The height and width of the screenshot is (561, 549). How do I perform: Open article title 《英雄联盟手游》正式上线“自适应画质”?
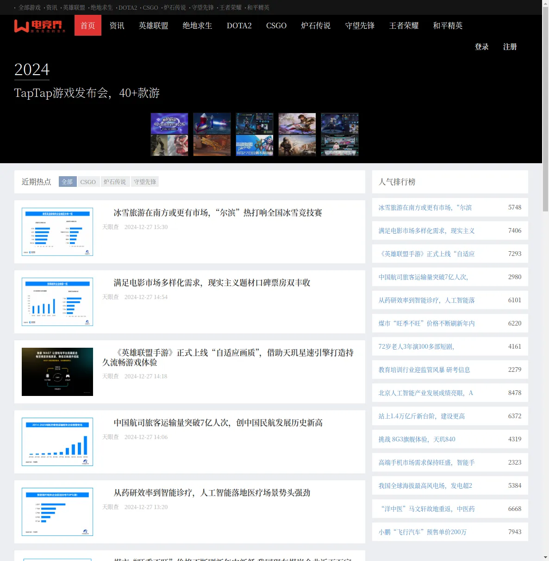point(228,357)
